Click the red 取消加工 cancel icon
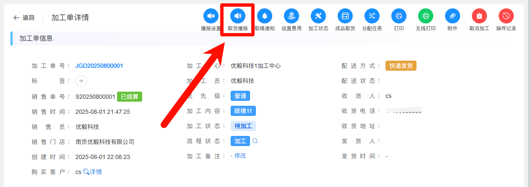Image resolution: width=531 pixels, height=187 pixels. (479, 16)
